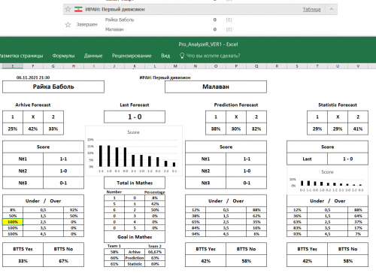Image resolution: width=376 pixels, height=273 pixels.
Task: Open the Формулы ribbon tab
Action: (63, 56)
